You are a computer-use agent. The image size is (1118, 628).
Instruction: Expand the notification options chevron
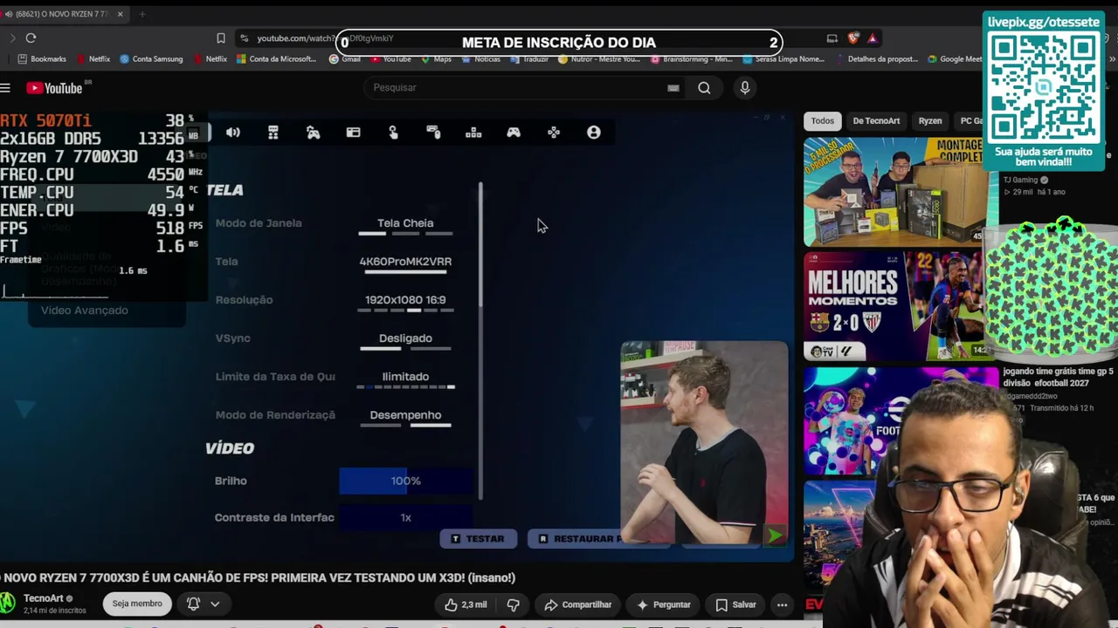click(x=215, y=604)
